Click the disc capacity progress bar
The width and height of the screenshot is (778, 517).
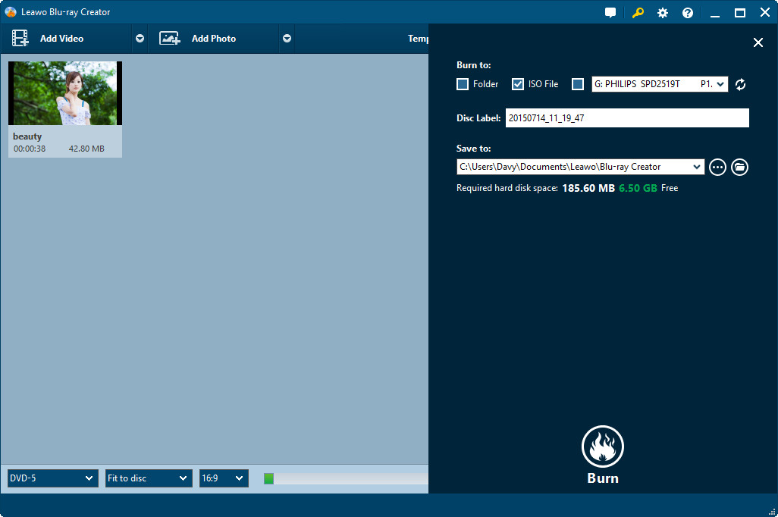[346, 478]
